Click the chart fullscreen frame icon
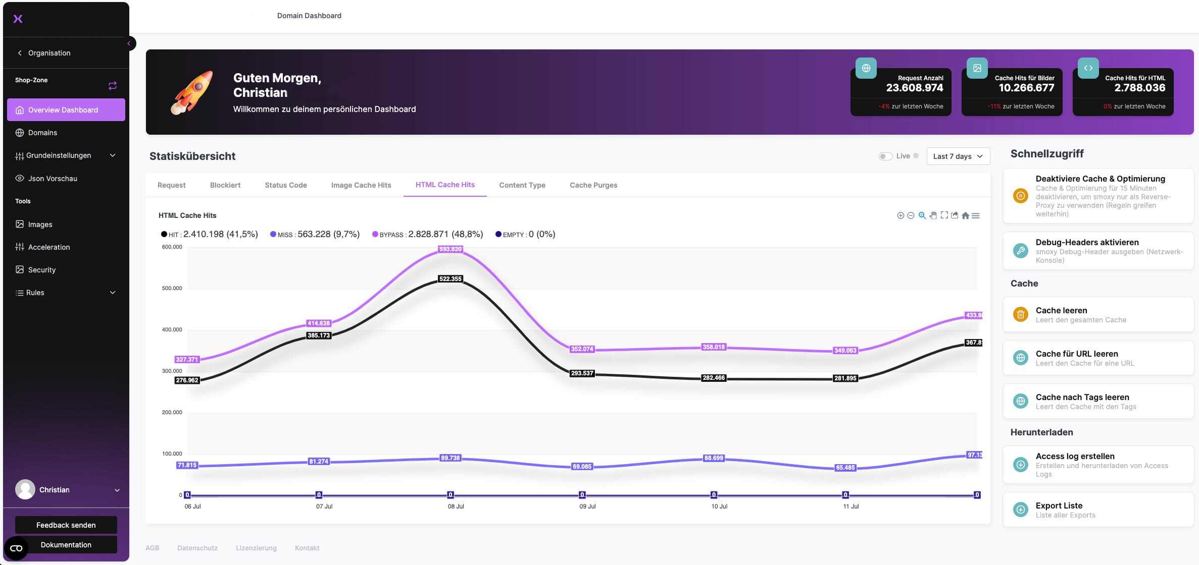1199x565 pixels. coord(944,215)
